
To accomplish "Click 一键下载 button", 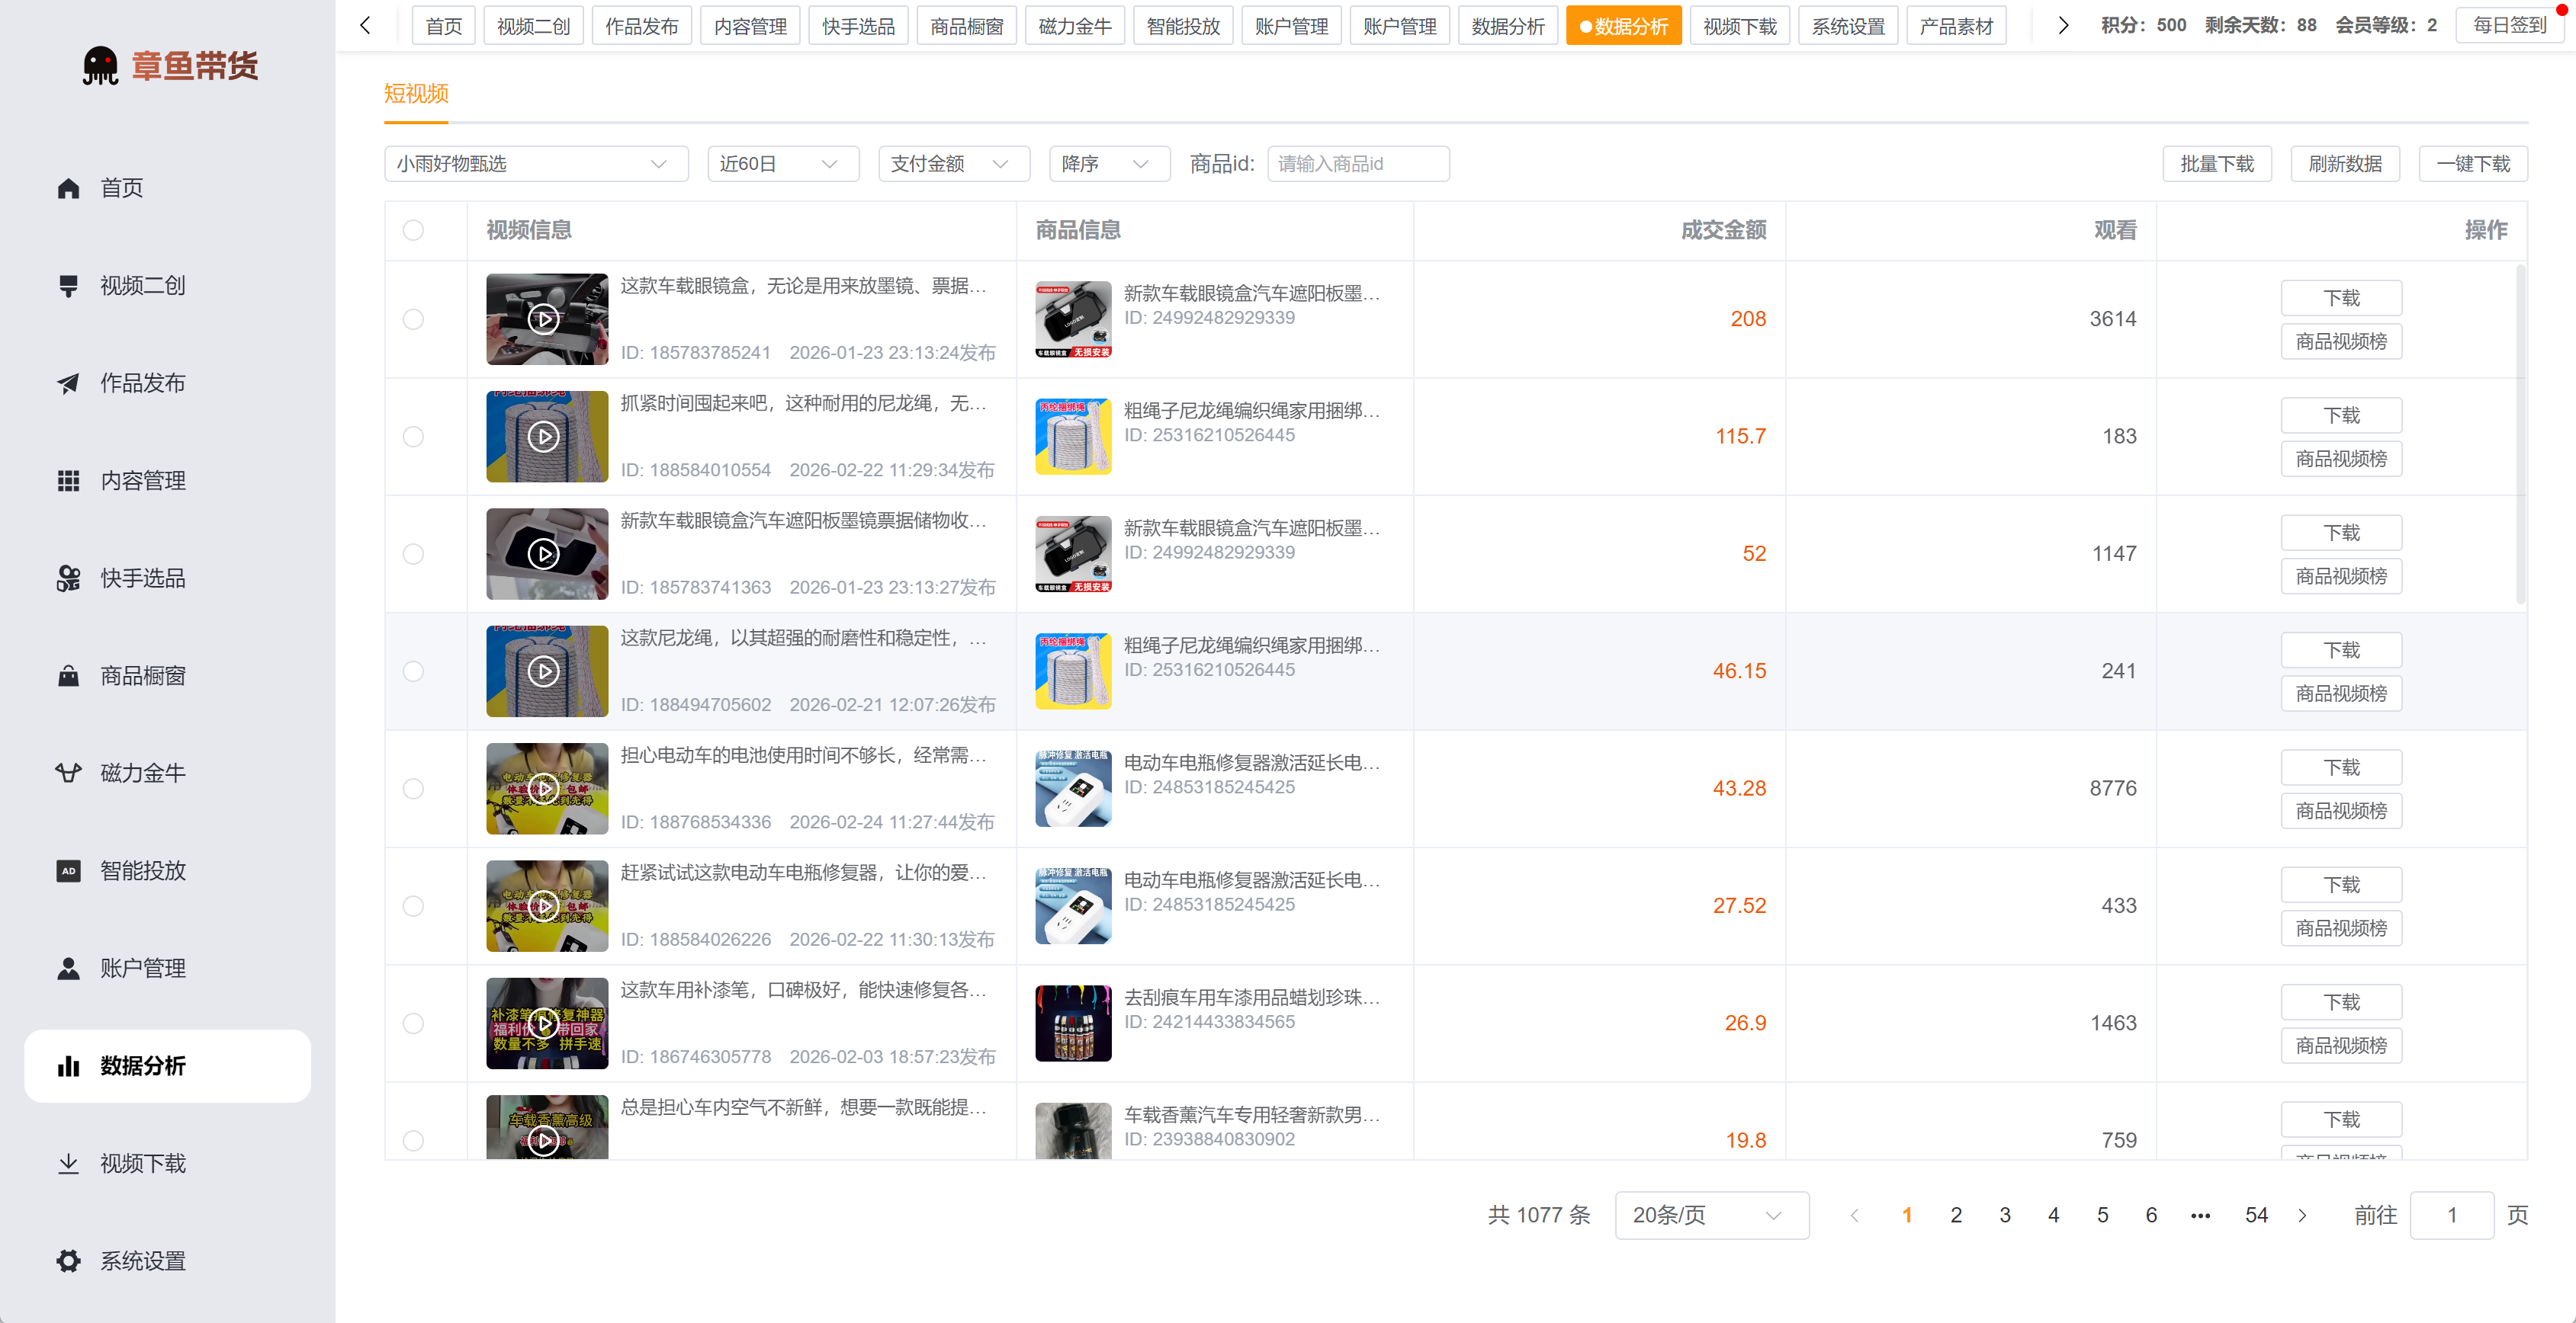I will tap(2473, 164).
